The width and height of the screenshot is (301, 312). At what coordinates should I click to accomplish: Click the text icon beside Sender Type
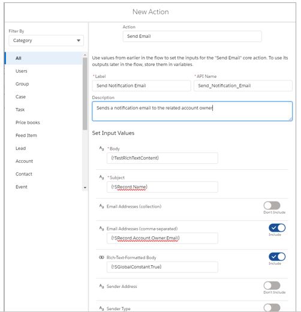tap(101, 308)
